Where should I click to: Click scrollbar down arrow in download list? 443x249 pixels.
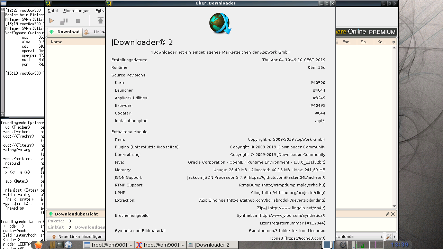point(394,206)
